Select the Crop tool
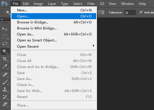Viewport: 154px width, 110px height. [x=5, y=59]
